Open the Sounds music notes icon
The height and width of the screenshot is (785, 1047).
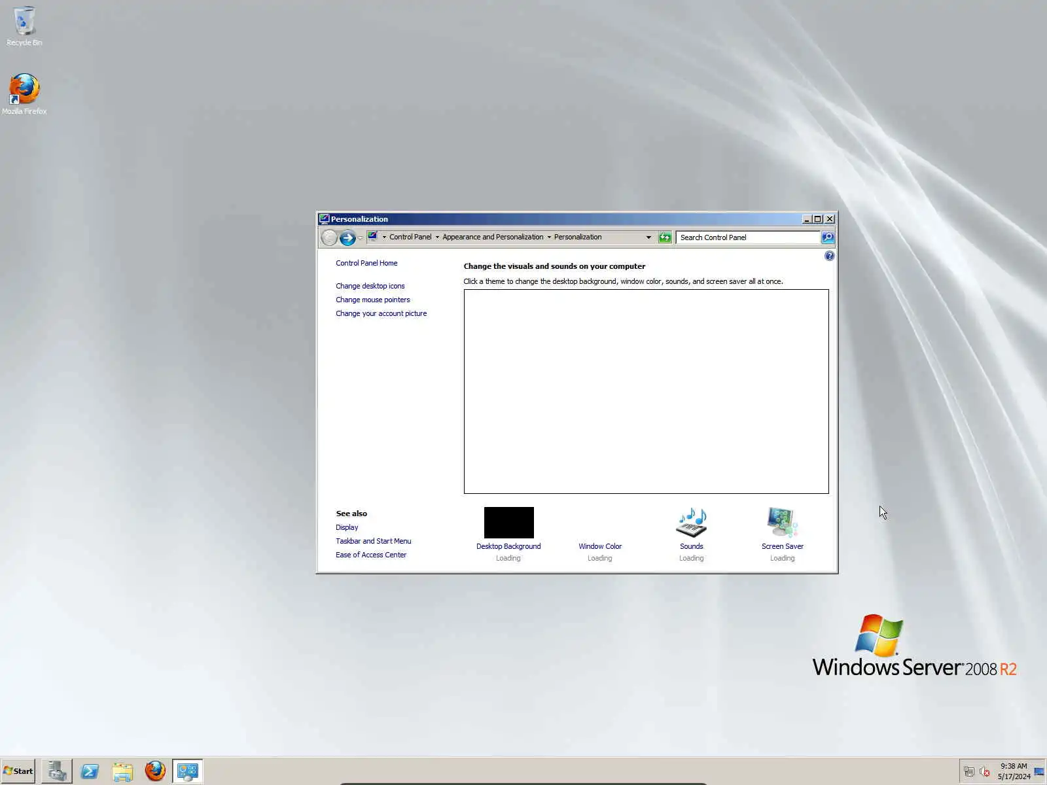pyautogui.click(x=691, y=523)
